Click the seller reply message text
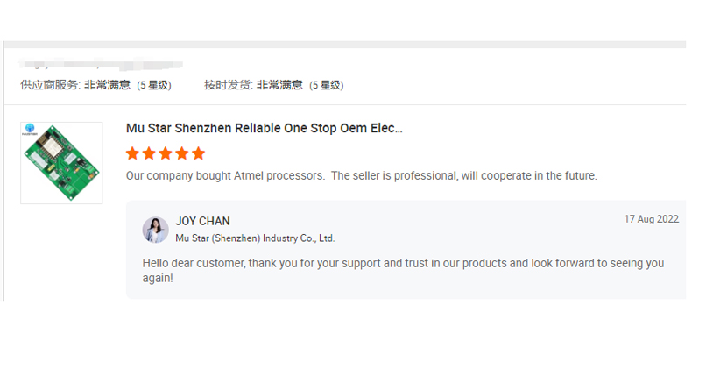 403,270
